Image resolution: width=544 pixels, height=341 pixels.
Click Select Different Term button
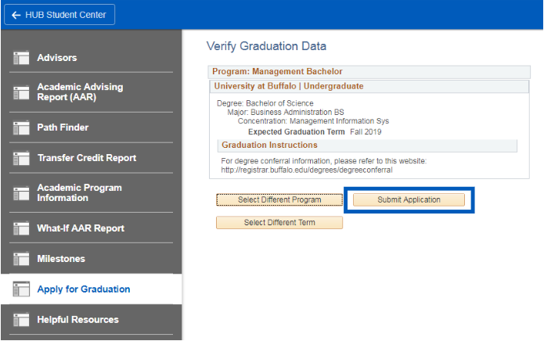279,223
